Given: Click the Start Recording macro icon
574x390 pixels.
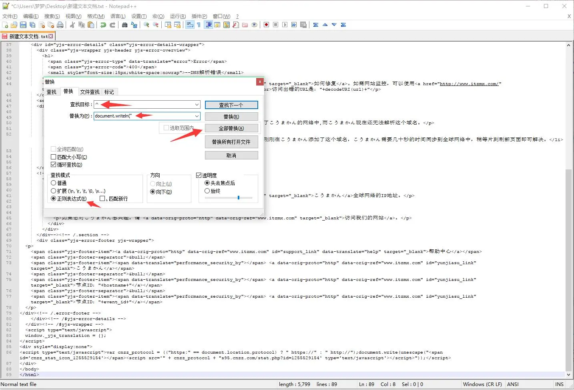Looking at the screenshot, I should (266, 25).
